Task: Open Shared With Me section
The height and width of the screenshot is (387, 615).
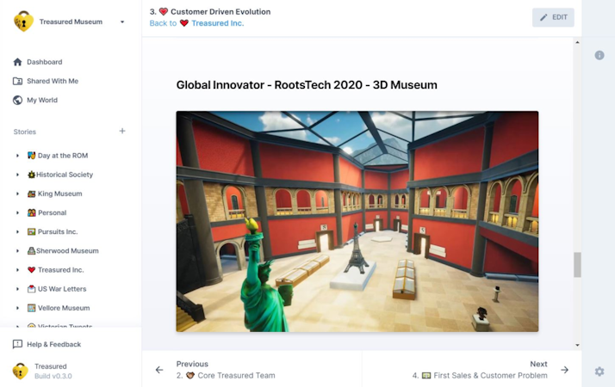Action: 53,81
